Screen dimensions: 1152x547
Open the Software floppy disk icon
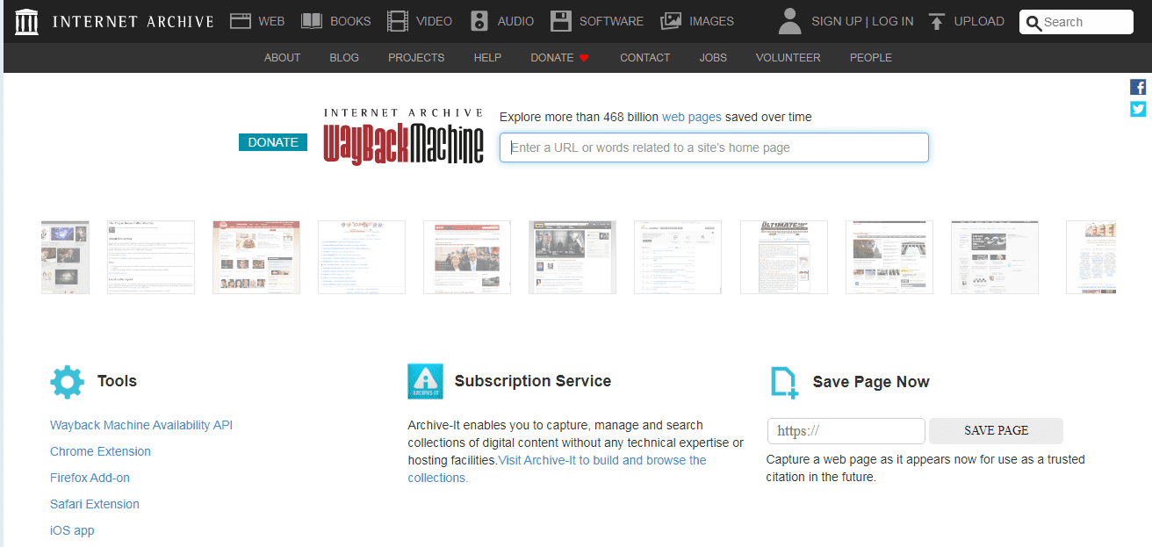pyautogui.click(x=561, y=21)
